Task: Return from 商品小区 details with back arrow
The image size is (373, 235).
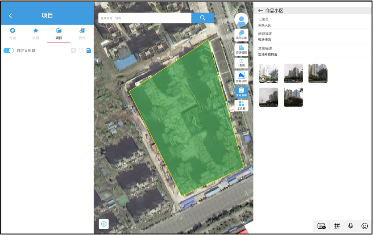Action: point(261,10)
